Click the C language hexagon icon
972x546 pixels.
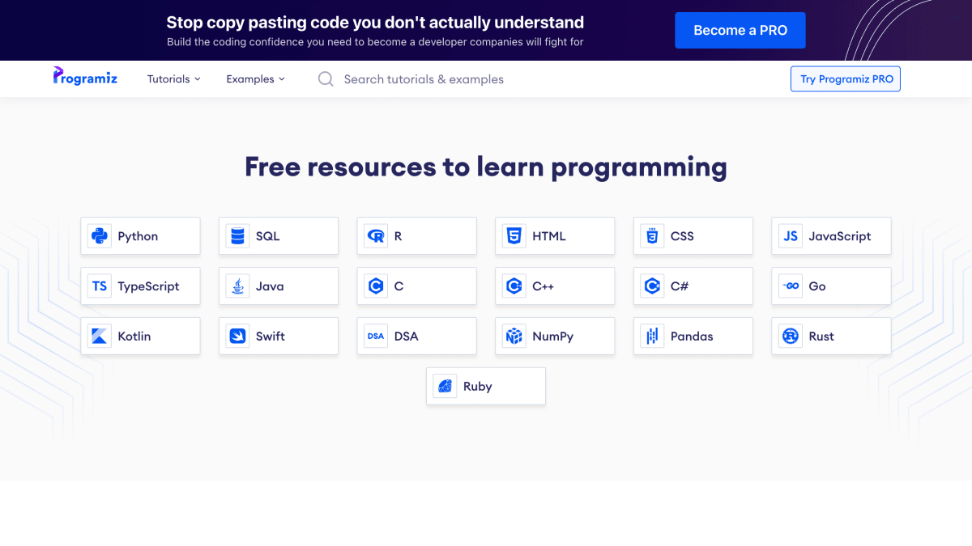376,286
